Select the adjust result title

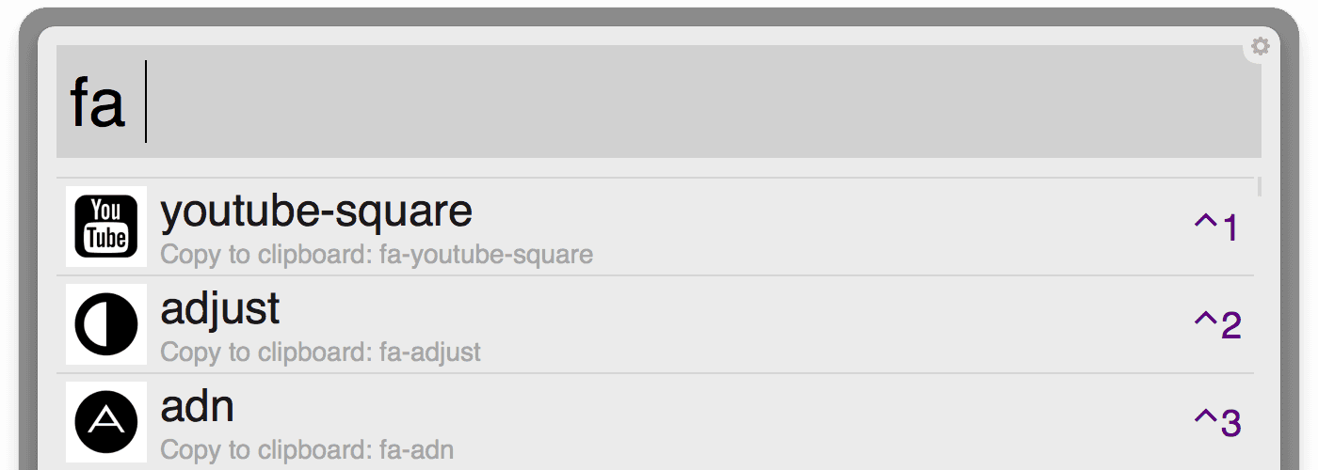[220, 309]
